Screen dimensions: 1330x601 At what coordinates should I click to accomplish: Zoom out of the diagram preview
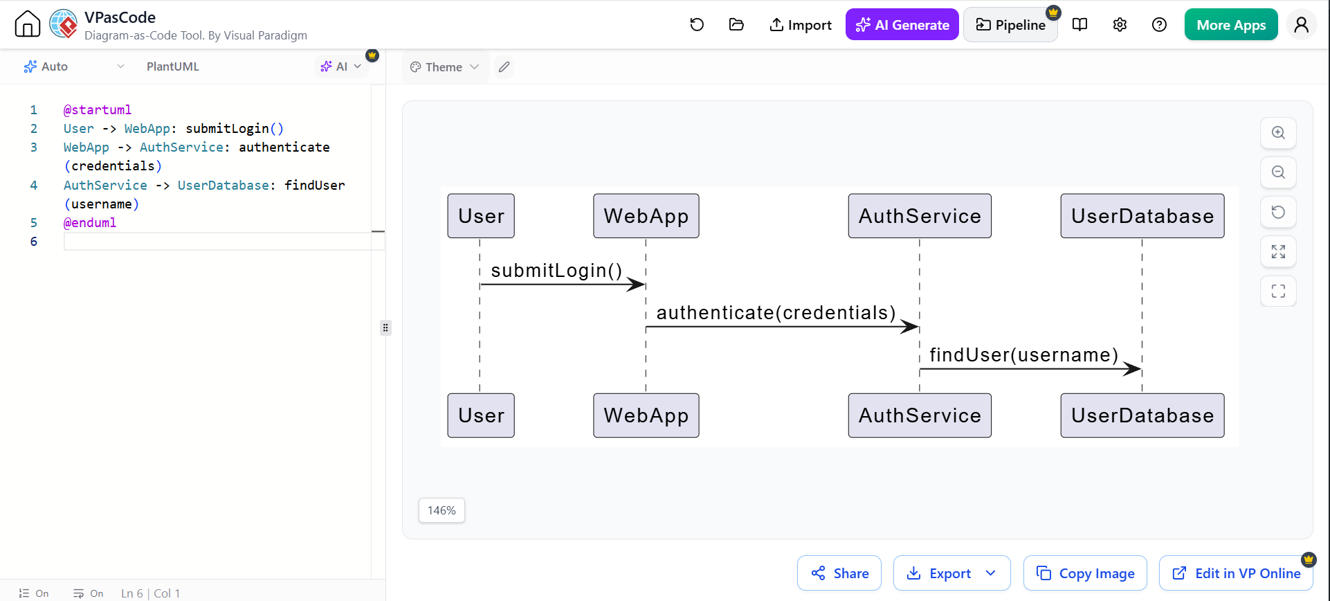click(x=1278, y=172)
